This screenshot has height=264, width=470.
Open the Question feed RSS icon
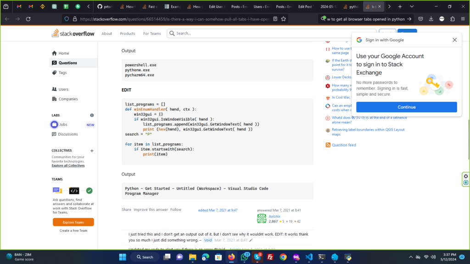328,145
